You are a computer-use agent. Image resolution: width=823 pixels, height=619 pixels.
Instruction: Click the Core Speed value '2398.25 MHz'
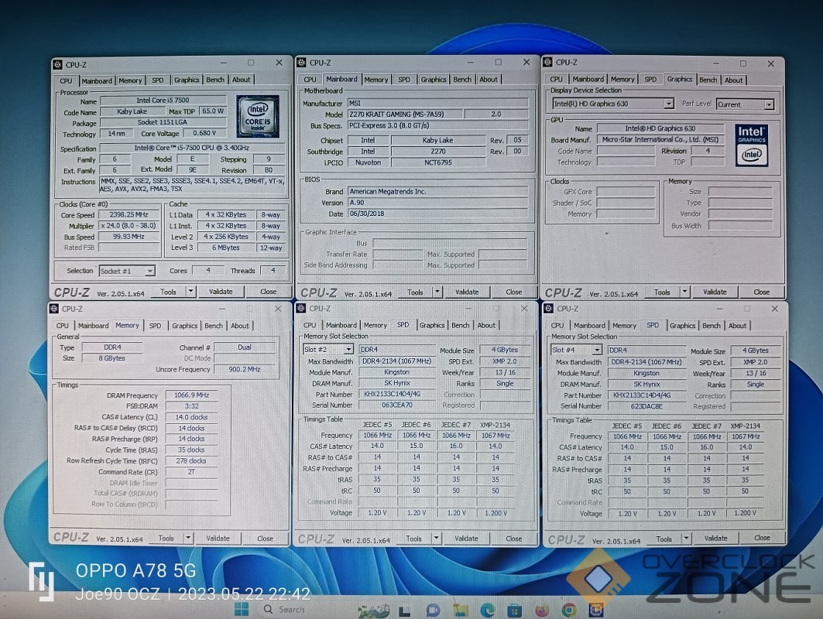129,214
